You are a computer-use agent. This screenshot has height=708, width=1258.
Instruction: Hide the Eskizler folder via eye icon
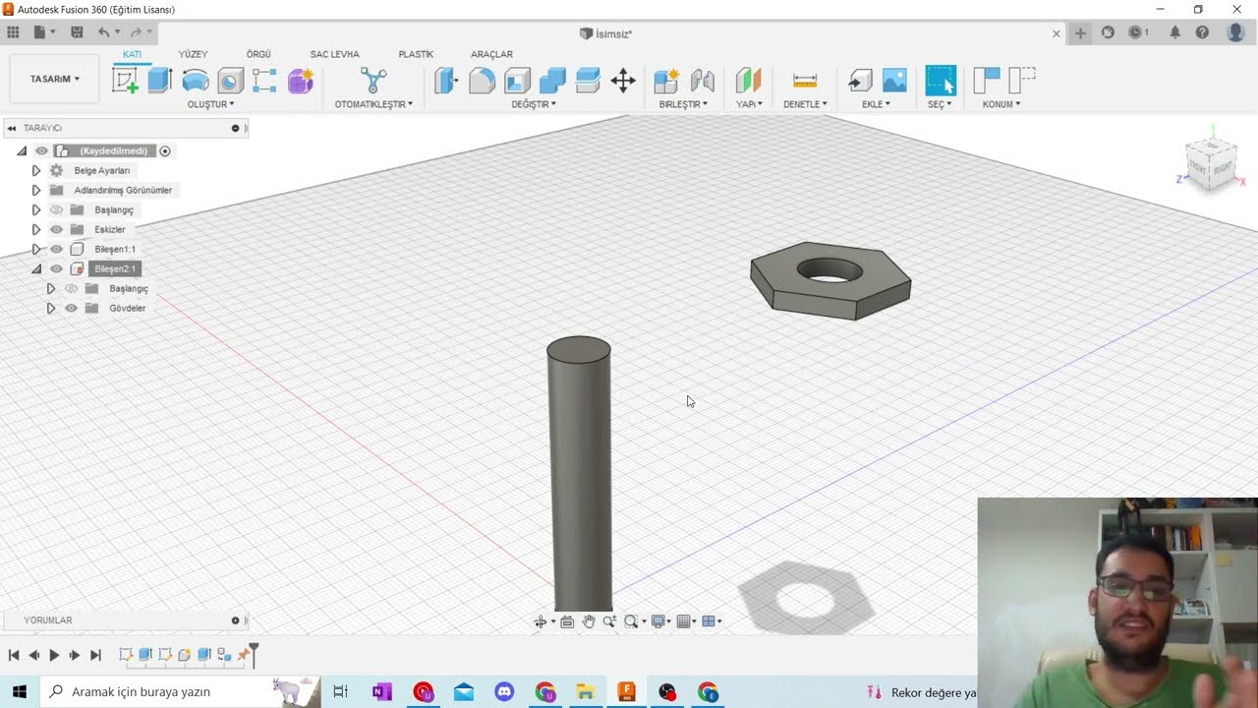(56, 229)
